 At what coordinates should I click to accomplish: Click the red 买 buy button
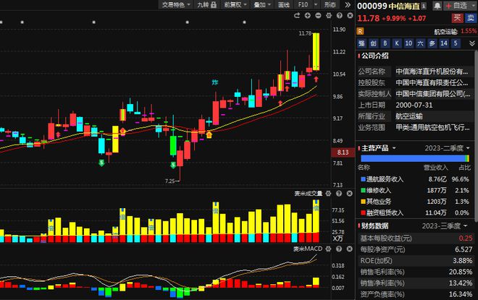(x=456, y=18)
